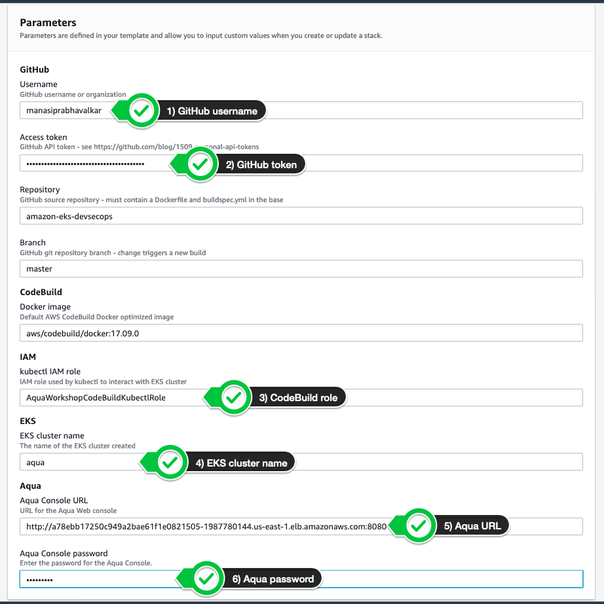Click the '3) CodeBuild role' callout label
604x604 pixels.
tap(298, 397)
